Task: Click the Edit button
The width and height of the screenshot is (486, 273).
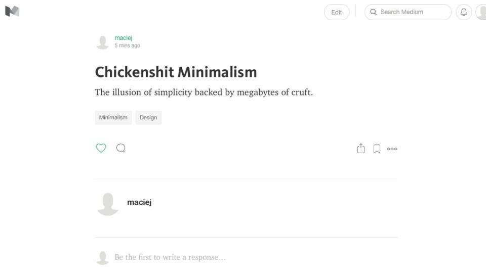Action: (337, 12)
